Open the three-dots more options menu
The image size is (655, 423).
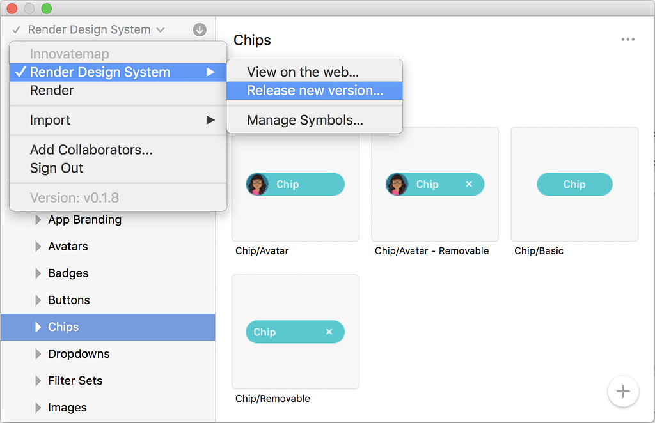[628, 39]
